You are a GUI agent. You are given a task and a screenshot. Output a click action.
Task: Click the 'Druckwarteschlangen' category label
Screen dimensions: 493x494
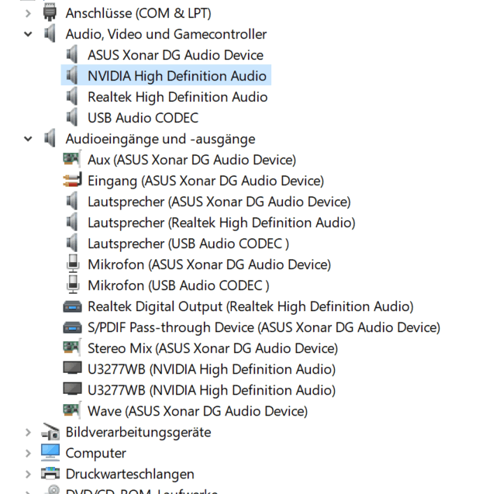coord(129,474)
